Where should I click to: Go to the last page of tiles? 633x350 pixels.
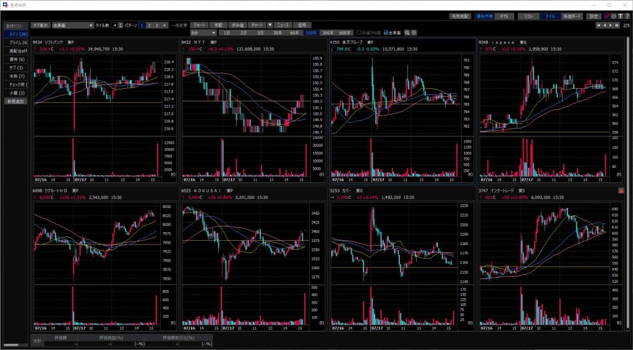click(x=618, y=25)
